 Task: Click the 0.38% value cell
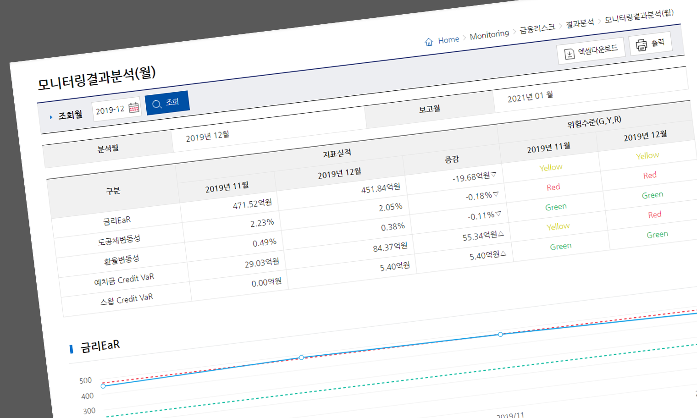393,227
